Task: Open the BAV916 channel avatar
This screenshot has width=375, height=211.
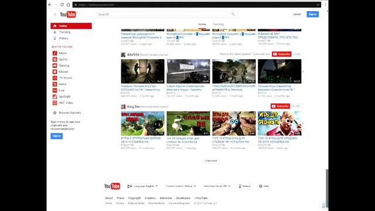Action: point(123,55)
